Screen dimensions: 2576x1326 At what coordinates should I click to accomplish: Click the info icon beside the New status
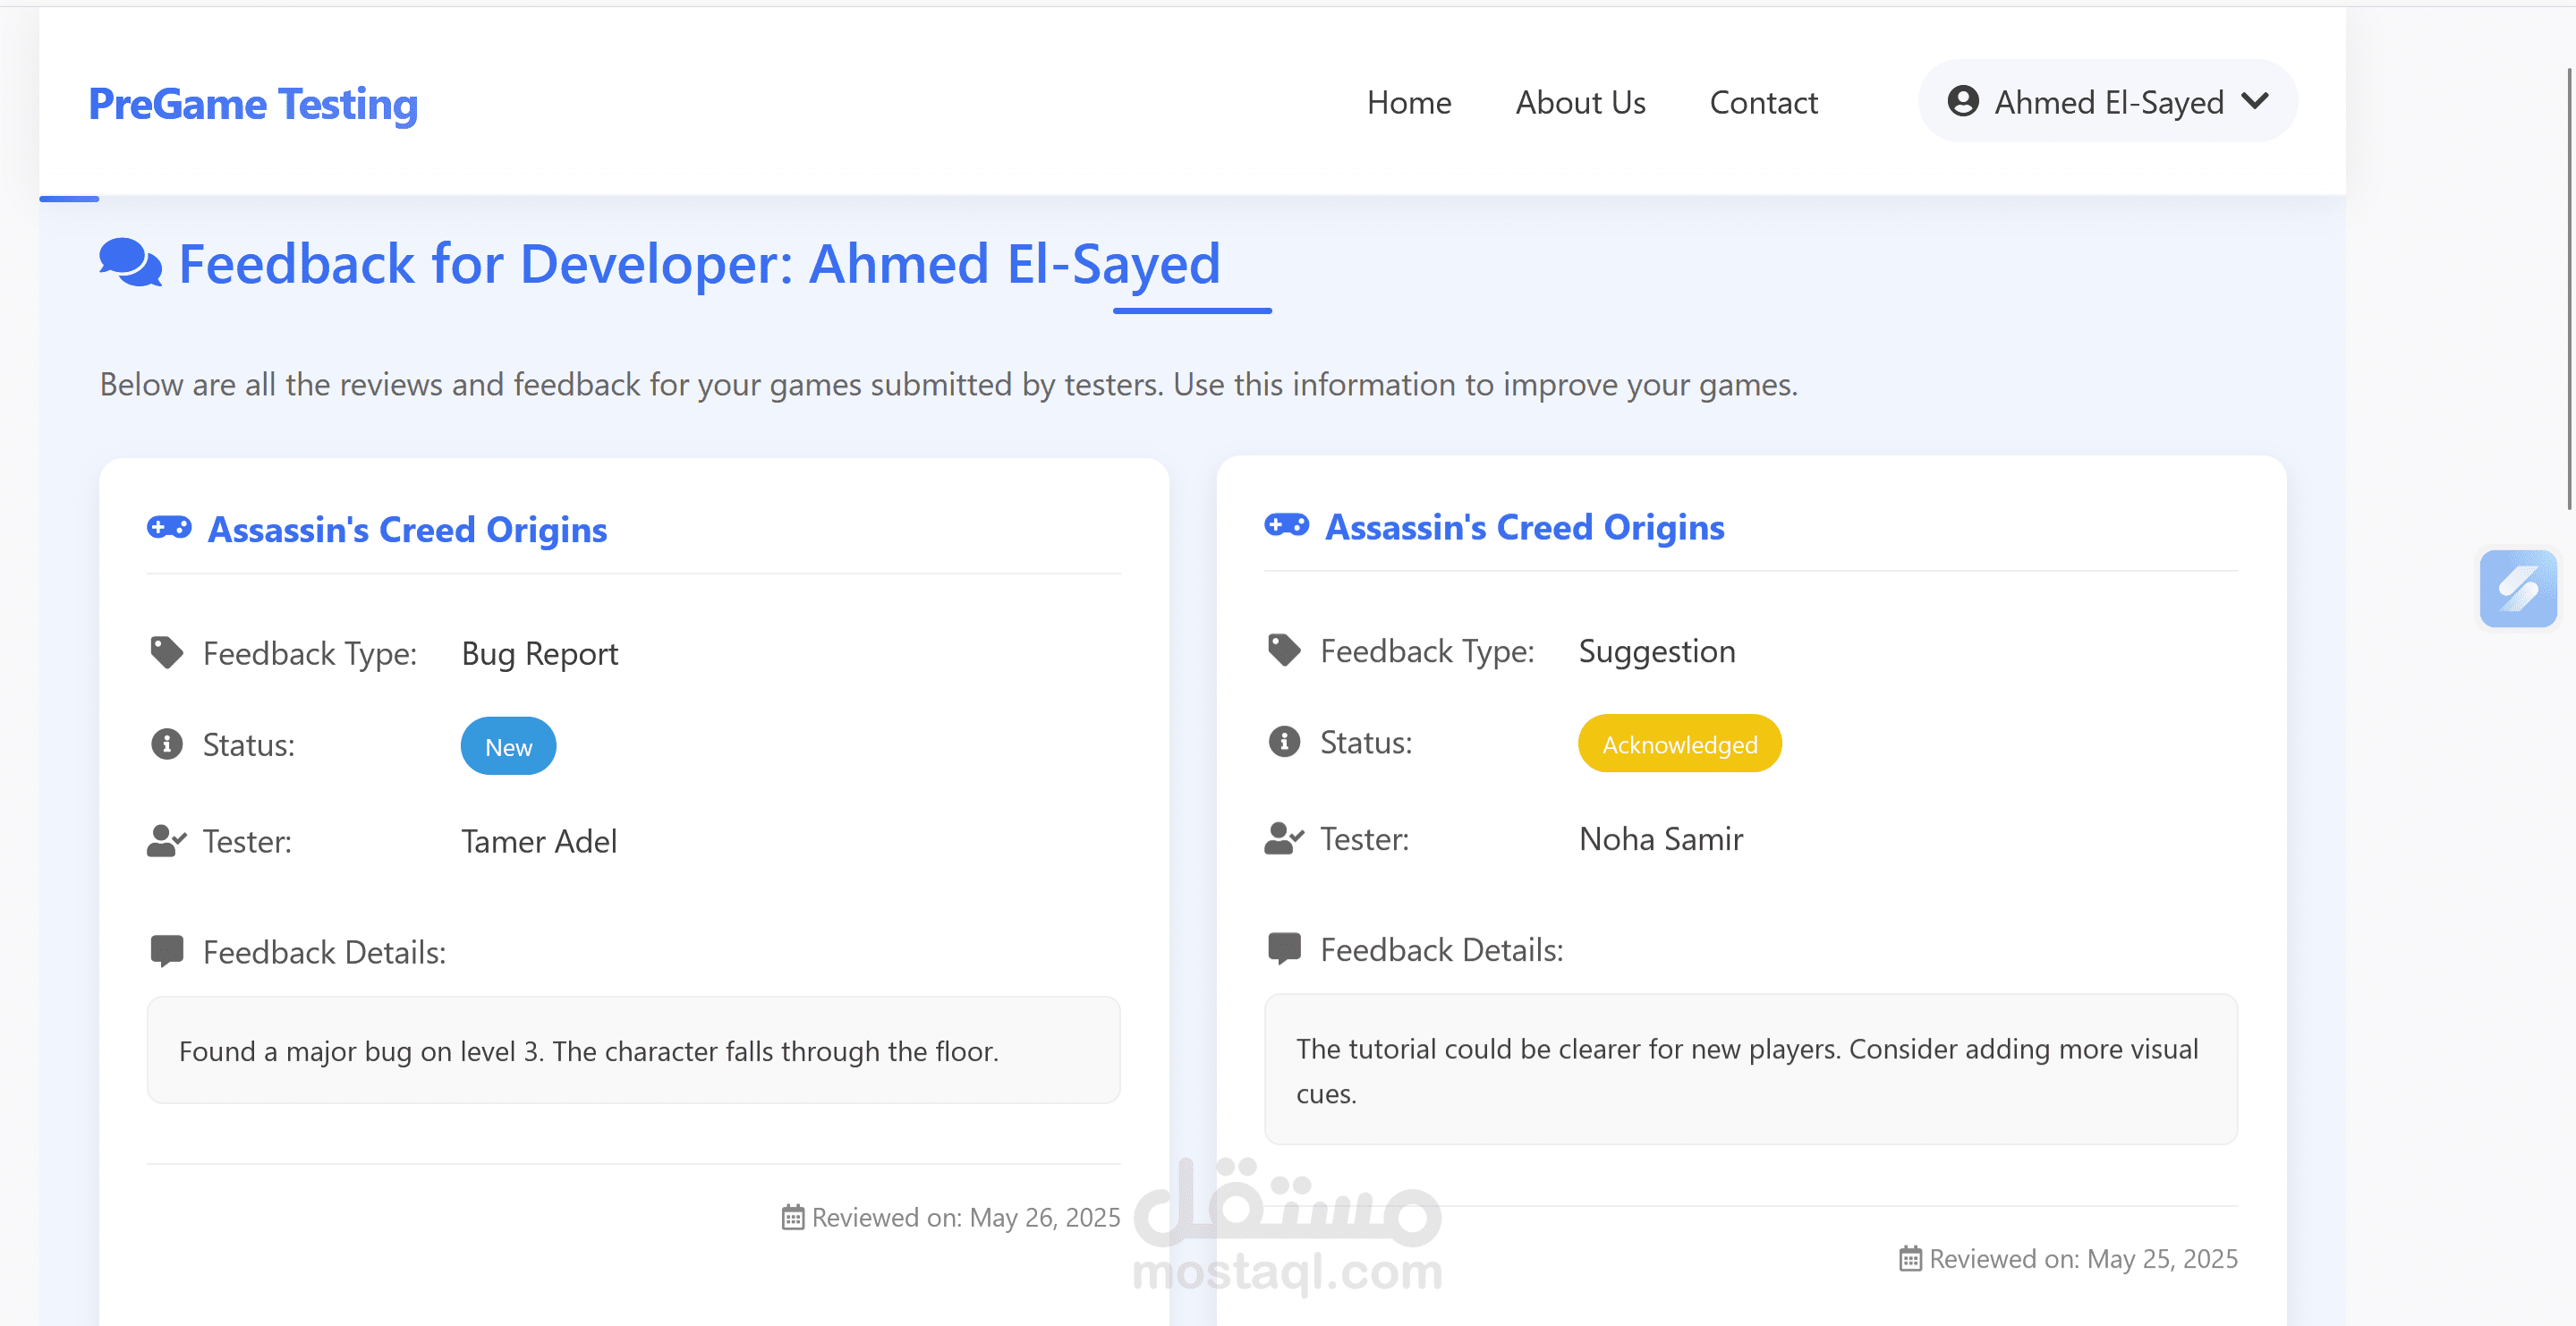166,744
